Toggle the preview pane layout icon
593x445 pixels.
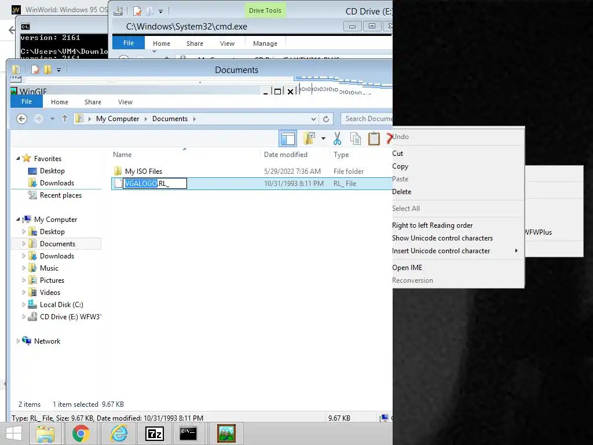288,138
